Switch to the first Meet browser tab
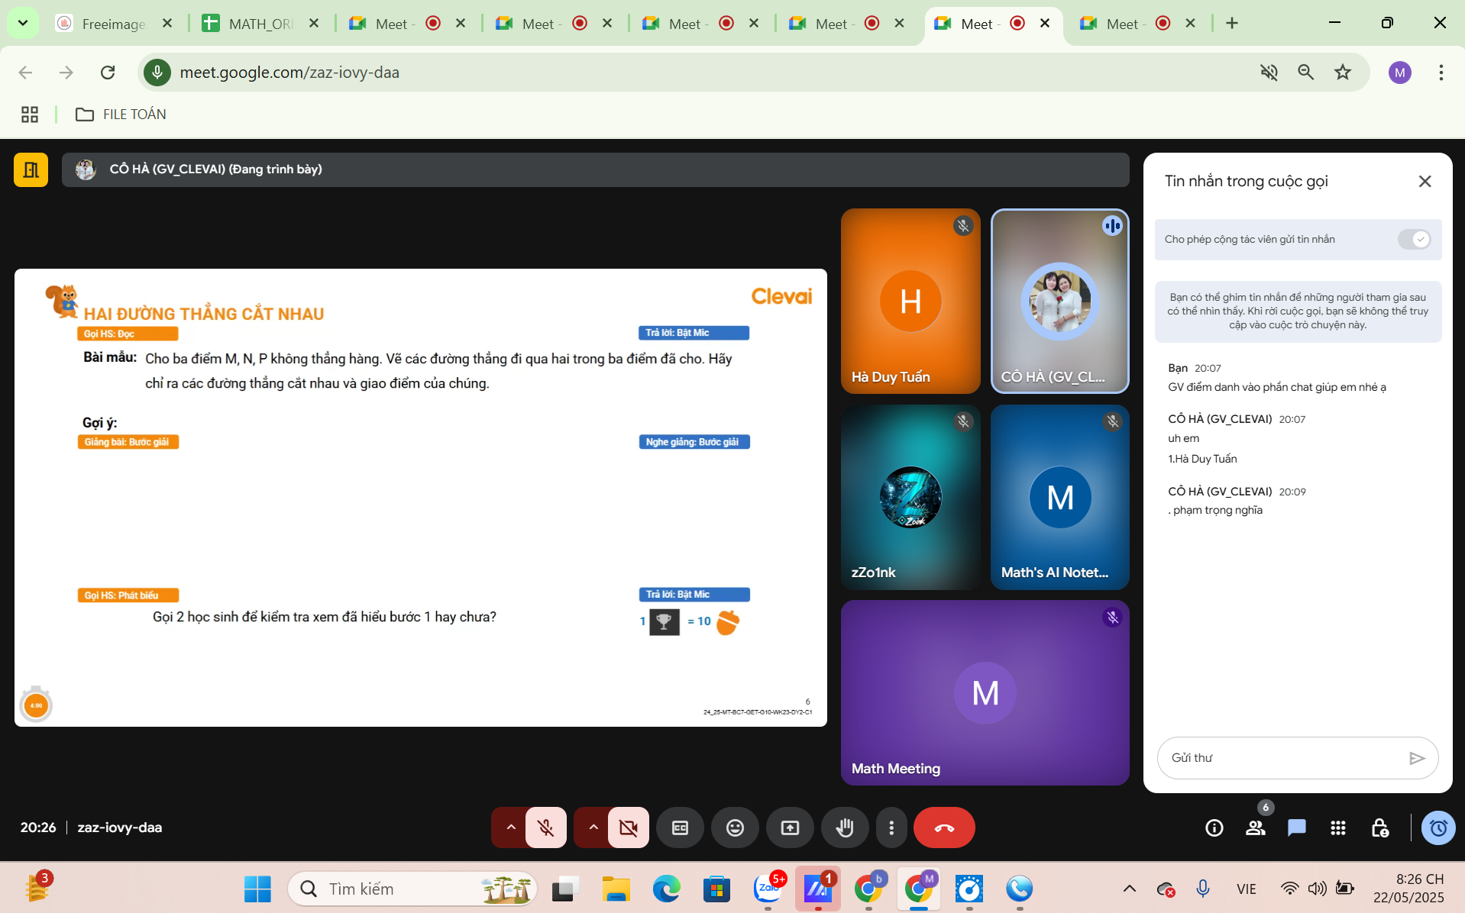Viewport: 1465px width, 913px height. [406, 24]
